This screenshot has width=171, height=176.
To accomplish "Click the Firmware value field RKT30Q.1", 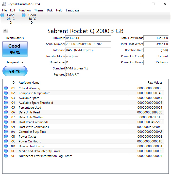I will coord(88,38).
